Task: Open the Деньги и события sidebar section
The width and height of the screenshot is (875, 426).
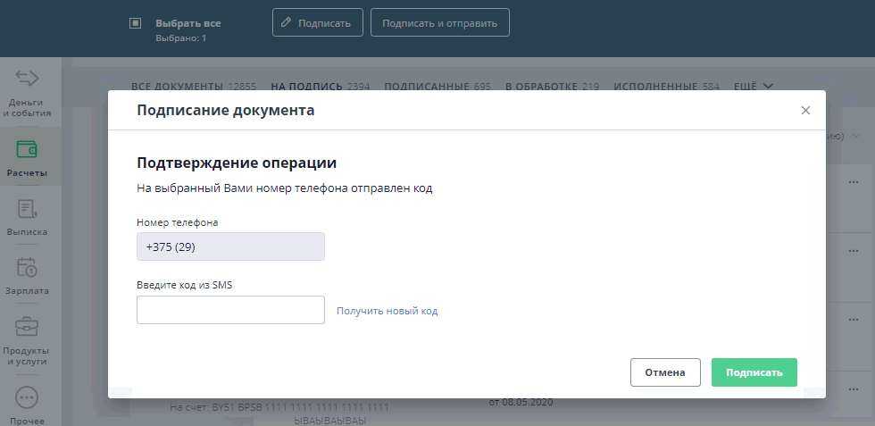Action: click(x=30, y=93)
